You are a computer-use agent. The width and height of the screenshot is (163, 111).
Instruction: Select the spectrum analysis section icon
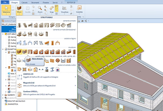[19, 69]
